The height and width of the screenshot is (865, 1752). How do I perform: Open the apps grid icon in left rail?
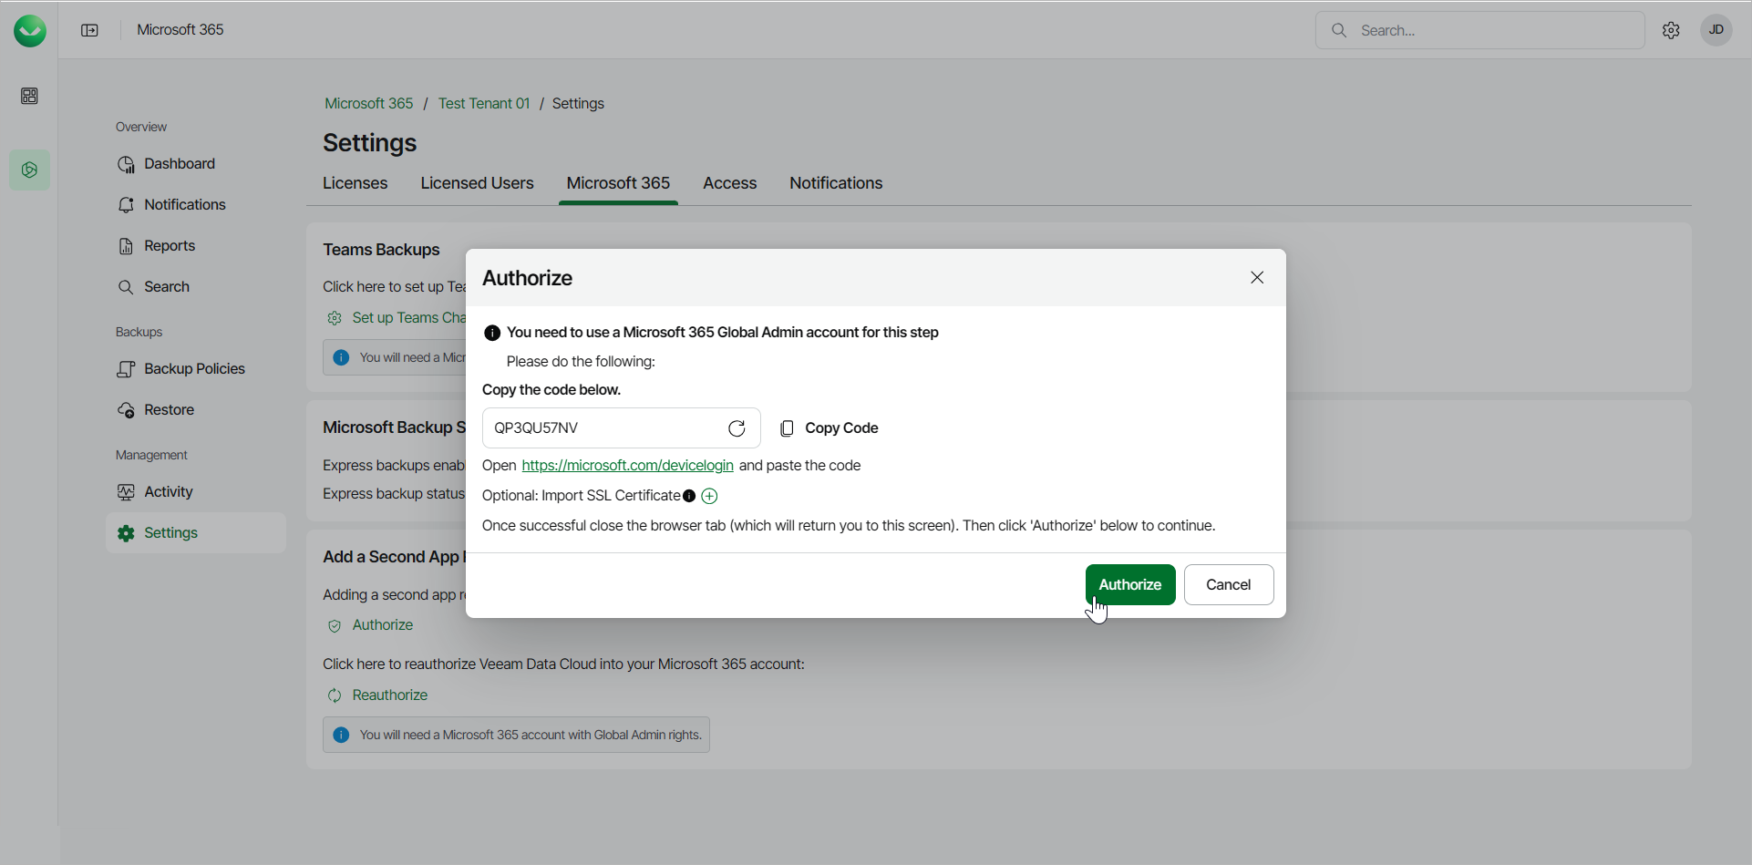click(x=30, y=96)
